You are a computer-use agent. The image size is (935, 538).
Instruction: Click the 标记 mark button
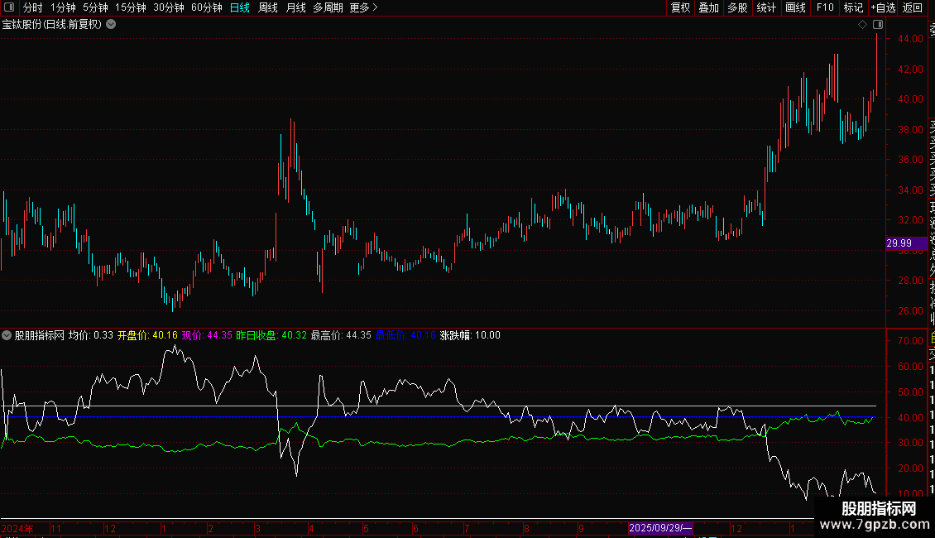[x=853, y=7]
